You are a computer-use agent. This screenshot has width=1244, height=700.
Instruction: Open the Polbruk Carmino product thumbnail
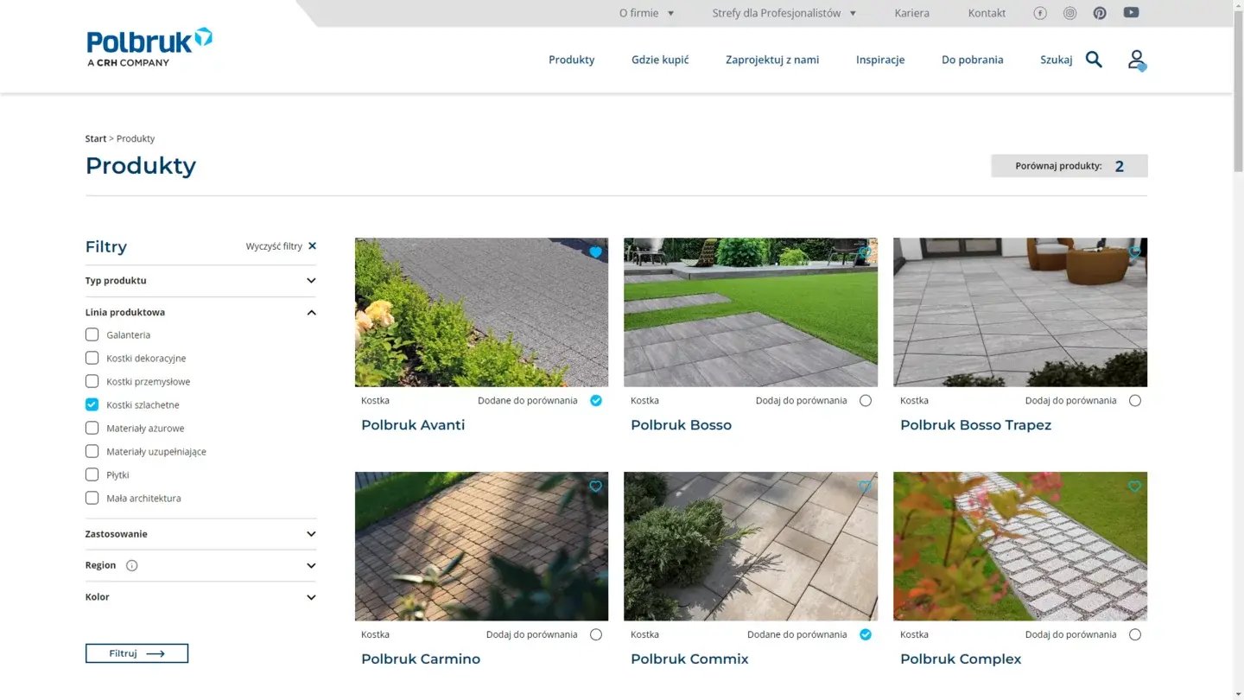481,546
